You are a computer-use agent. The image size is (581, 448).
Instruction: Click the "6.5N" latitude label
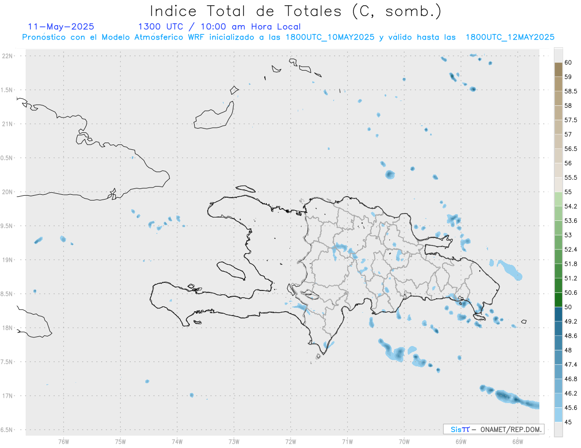(x=7, y=430)
